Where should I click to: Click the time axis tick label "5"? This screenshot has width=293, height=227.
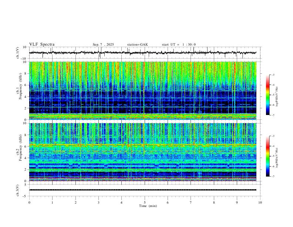144,203
